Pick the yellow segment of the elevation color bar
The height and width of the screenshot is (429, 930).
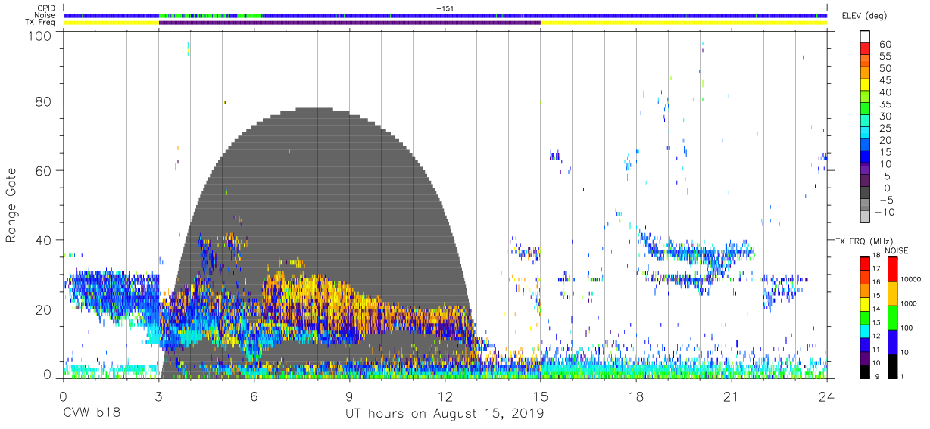click(865, 85)
